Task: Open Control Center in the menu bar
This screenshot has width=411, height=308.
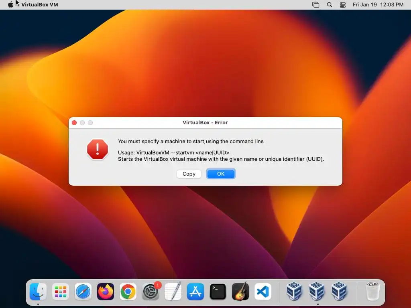Action: [343, 5]
